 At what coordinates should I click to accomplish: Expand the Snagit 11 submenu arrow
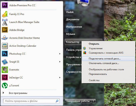tap(60, 62)
